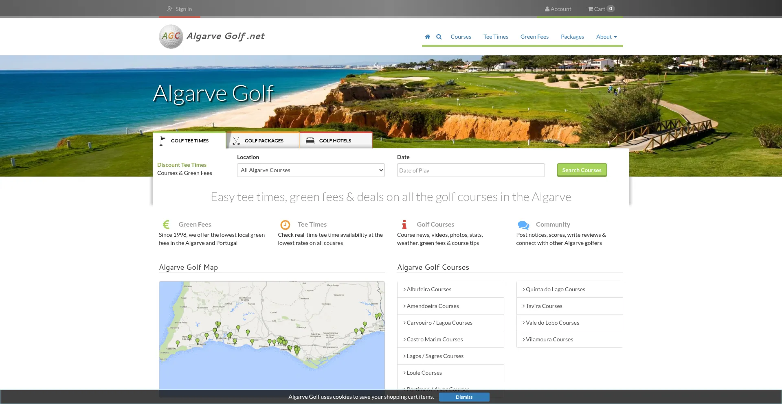Click the AGC golf ball logo
This screenshot has height=404, width=782.
[x=171, y=37]
